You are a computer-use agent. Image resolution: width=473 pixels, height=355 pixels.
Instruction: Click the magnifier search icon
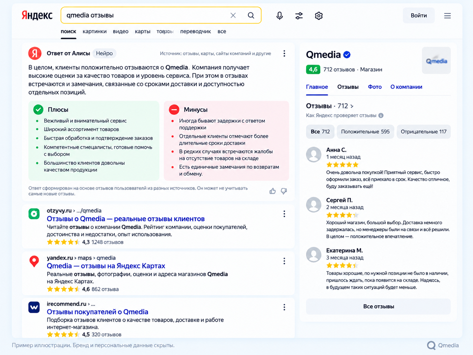pos(251,15)
